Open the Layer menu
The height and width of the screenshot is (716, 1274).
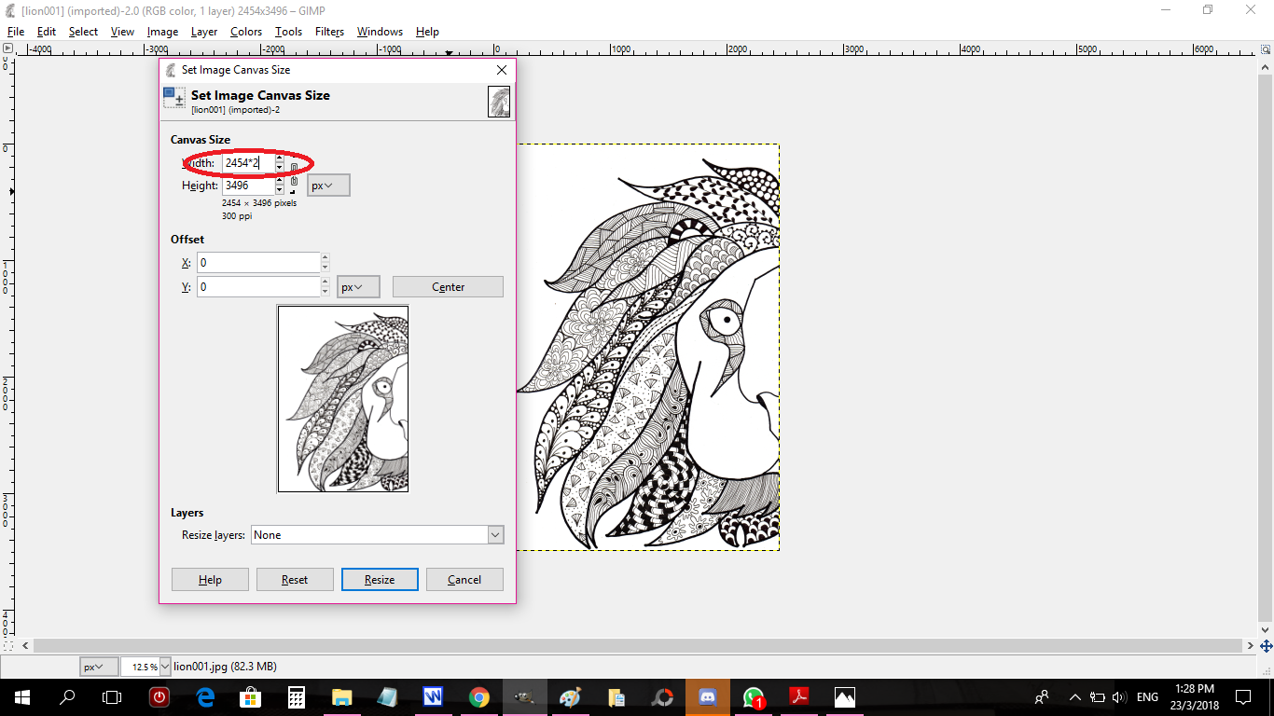[204, 31]
